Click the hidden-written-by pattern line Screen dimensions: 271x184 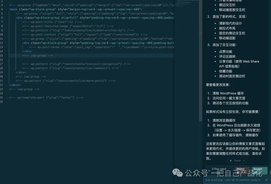tap(78, 30)
